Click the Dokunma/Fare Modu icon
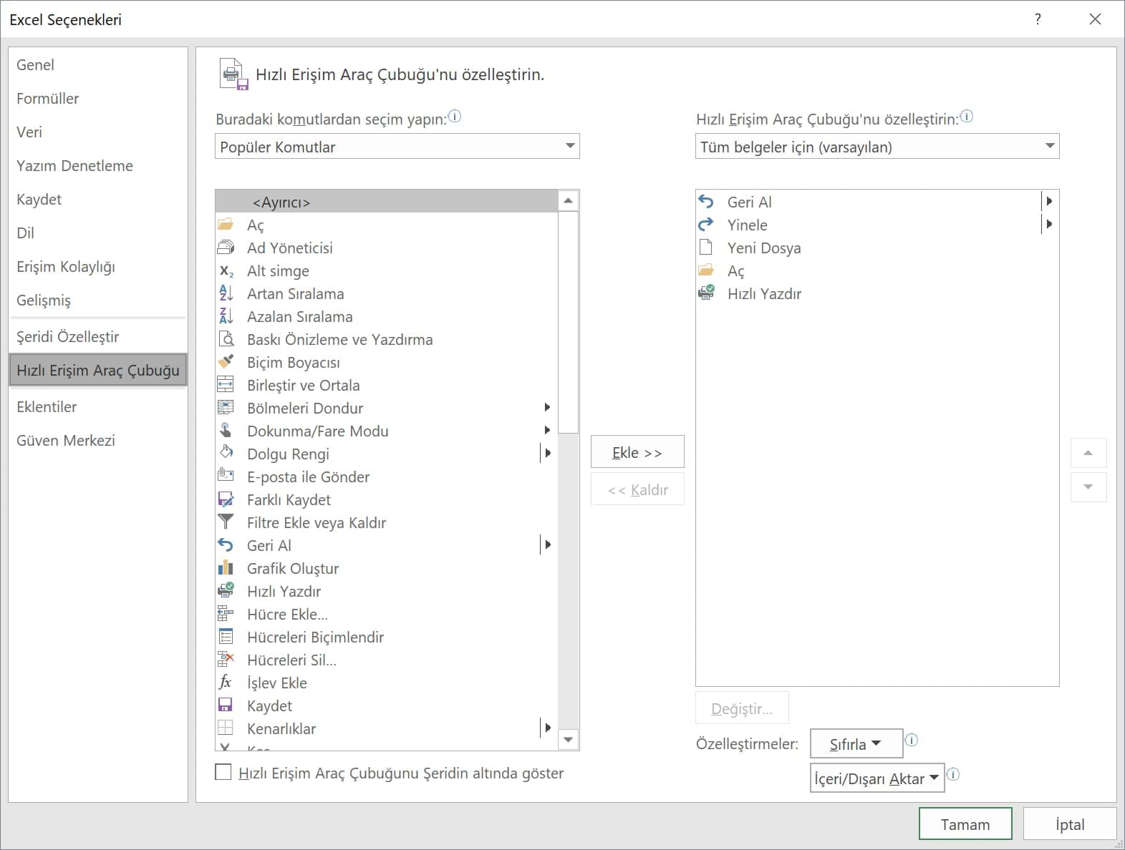1125x850 pixels. (226, 431)
